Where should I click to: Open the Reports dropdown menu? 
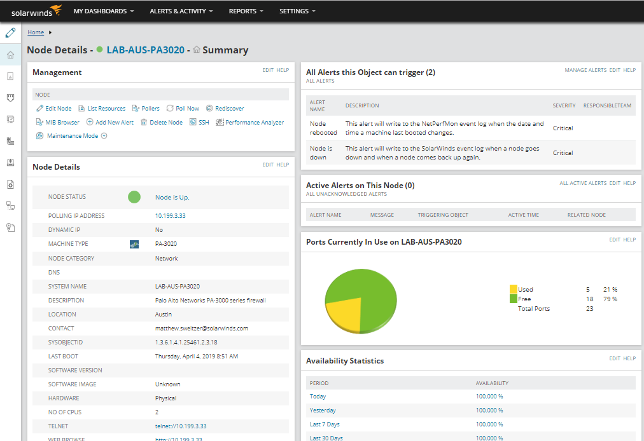click(x=246, y=11)
